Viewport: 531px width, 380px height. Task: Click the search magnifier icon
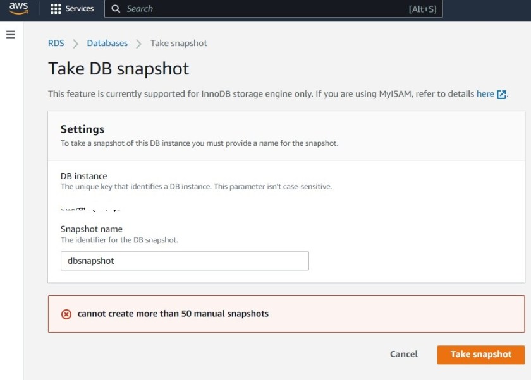tap(114, 9)
